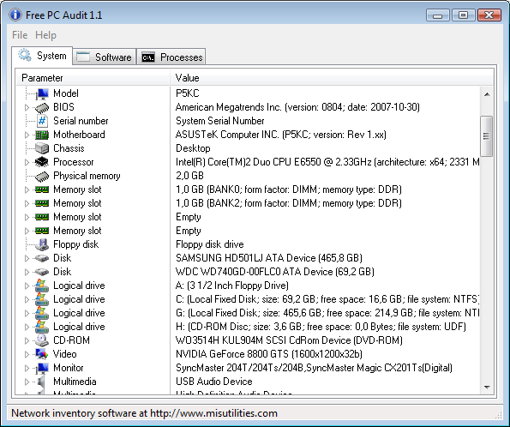The height and width of the screenshot is (427, 510).
Task: Click the value '2,0 GB'
Action: point(189,176)
